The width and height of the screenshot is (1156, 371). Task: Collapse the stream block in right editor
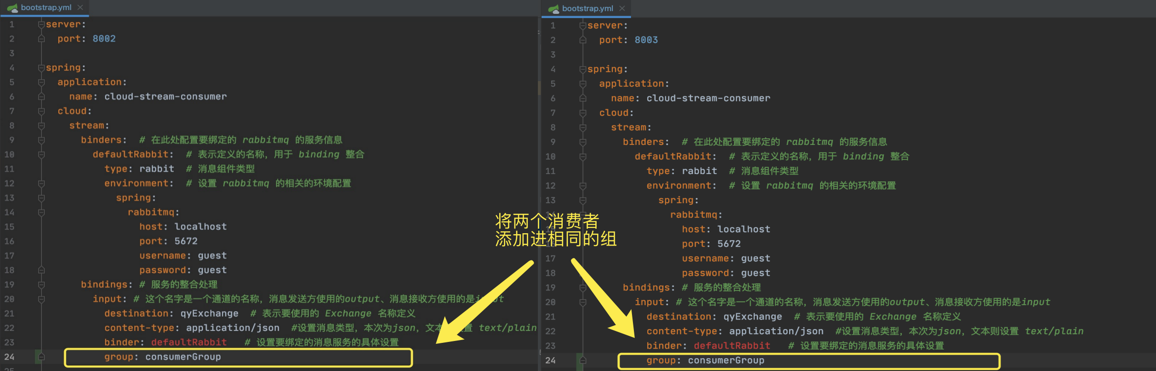(x=583, y=127)
